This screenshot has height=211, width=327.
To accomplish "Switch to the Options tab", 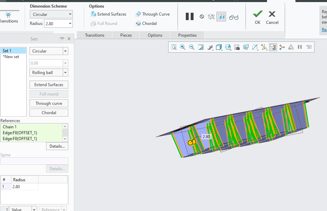I will click(x=155, y=35).
